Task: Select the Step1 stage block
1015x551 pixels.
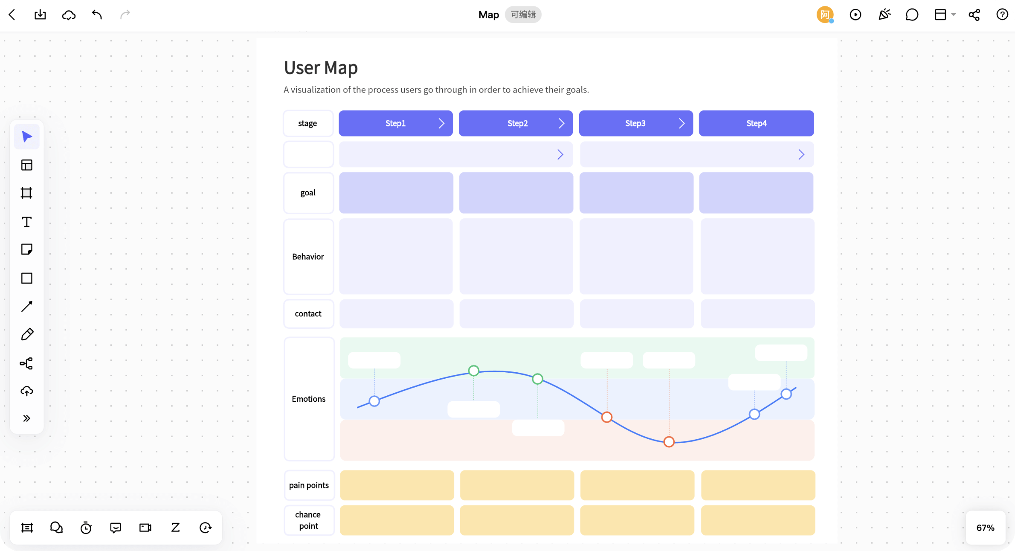Action: 396,123
